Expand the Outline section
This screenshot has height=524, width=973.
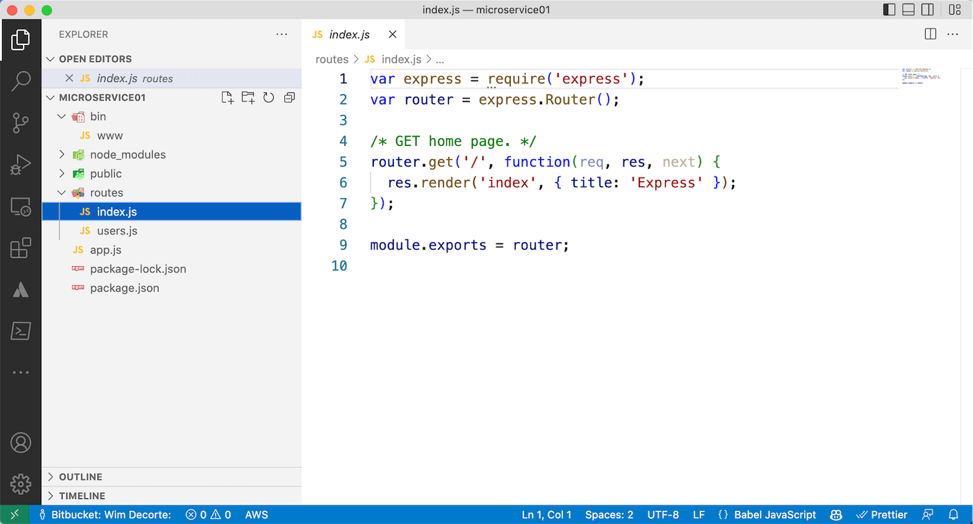click(x=172, y=477)
